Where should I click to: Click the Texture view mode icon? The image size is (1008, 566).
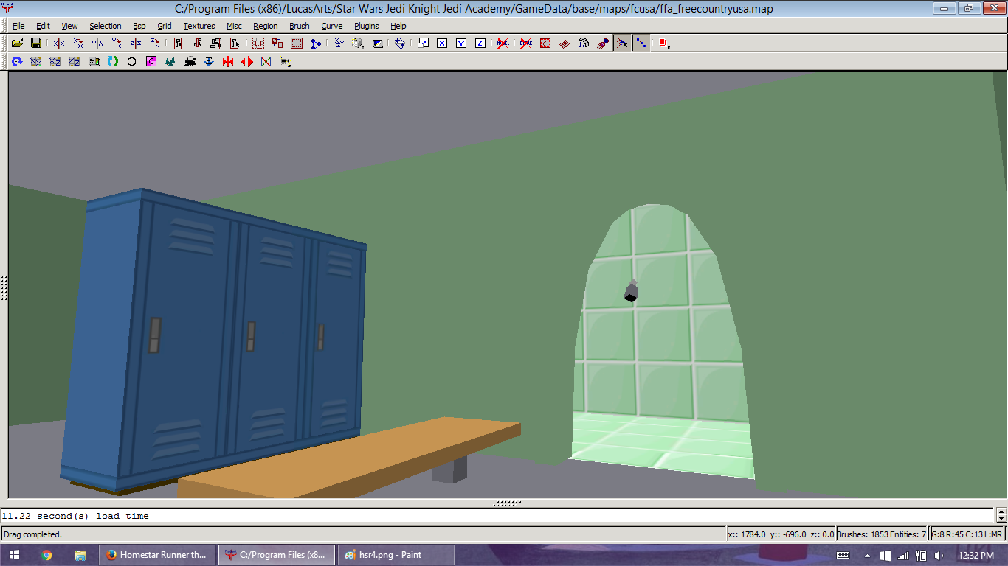click(x=377, y=43)
